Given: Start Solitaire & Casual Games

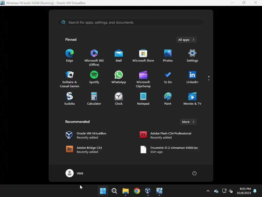Looking at the screenshot, I should coord(70,79).
